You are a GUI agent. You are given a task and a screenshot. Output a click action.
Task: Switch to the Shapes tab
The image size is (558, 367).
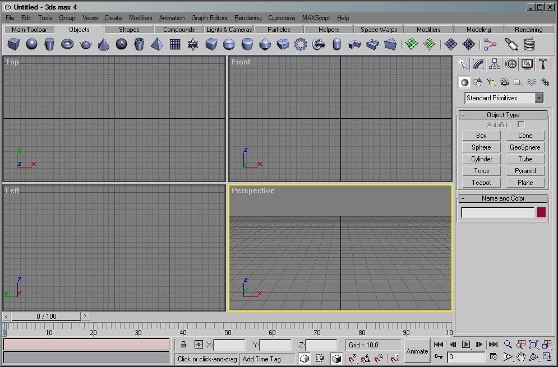click(129, 30)
